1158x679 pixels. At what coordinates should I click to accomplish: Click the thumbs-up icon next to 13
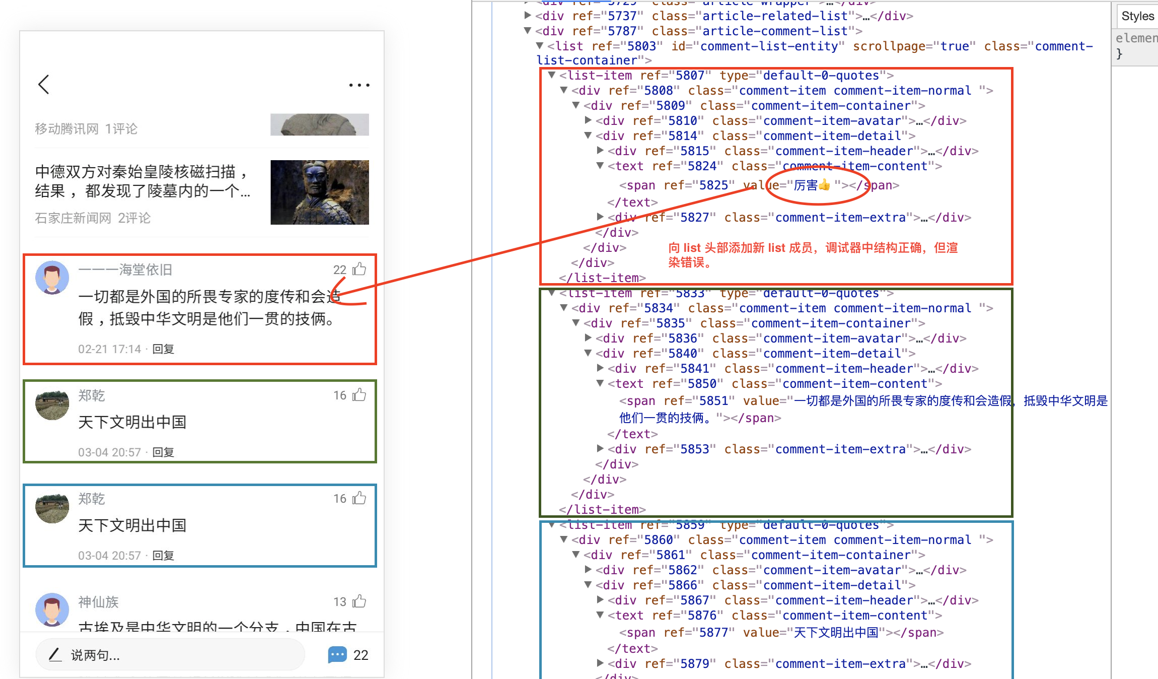tap(358, 601)
